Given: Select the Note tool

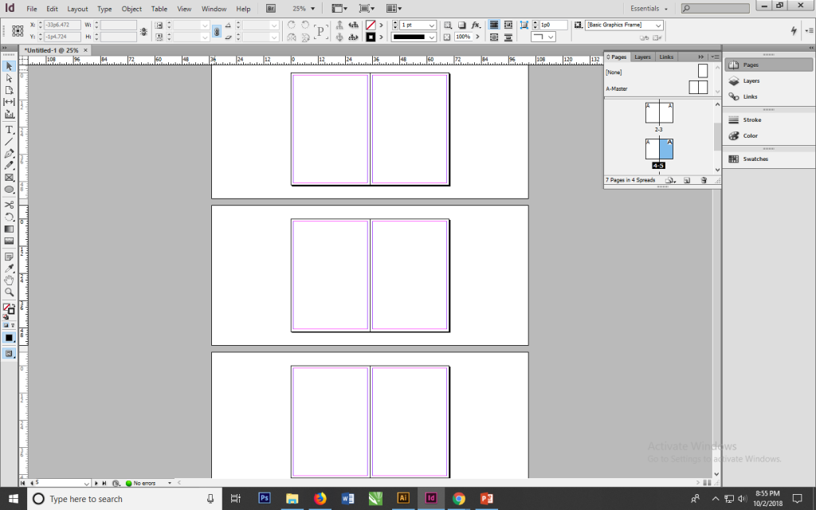Looking at the screenshot, I should [9, 257].
